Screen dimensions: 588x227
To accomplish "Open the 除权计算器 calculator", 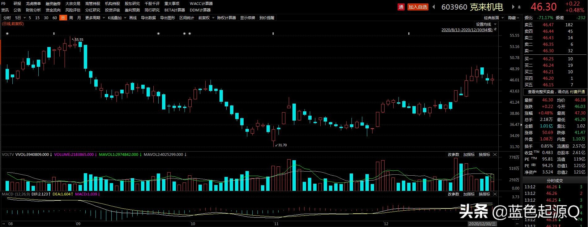I will (227, 18).
